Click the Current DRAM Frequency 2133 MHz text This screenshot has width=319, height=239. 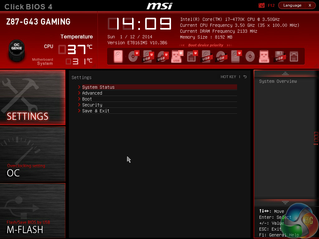(218, 31)
